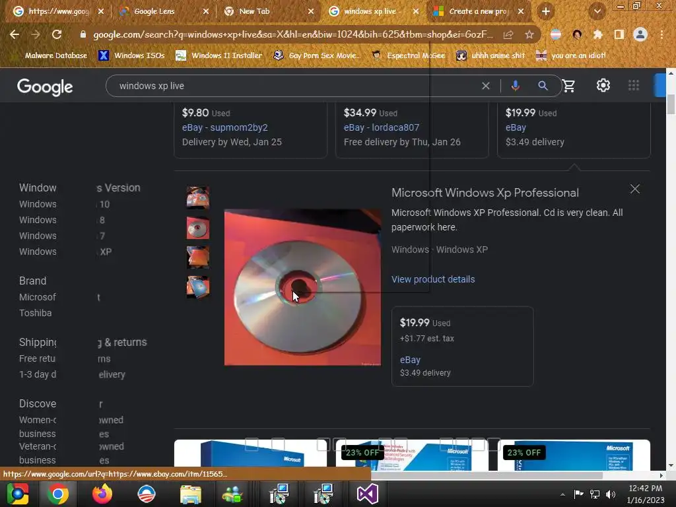Viewport: 676px width, 507px height.
Task: Open the Google shopping cart icon
Action: click(x=568, y=86)
